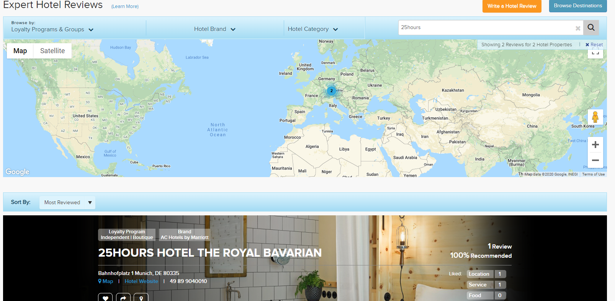Click 'Showing 2 Reviews for 2 Hotel Properties'
615x301 pixels.
(527, 45)
